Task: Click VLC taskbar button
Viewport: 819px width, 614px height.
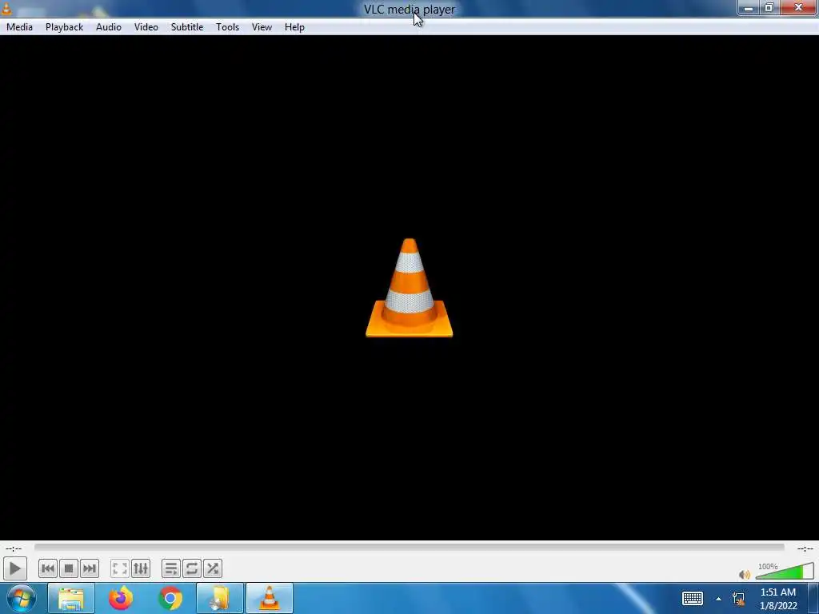Action: (x=270, y=598)
